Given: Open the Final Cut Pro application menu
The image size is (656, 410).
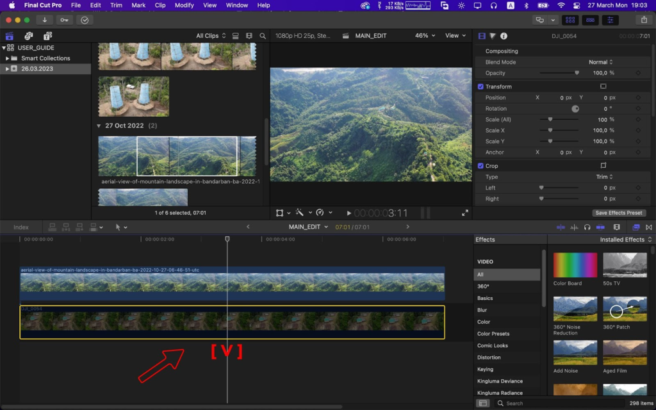Looking at the screenshot, I should click(x=43, y=5).
